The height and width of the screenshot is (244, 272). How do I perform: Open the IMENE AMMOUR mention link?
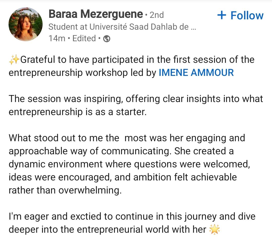pyautogui.click(x=196, y=72)
